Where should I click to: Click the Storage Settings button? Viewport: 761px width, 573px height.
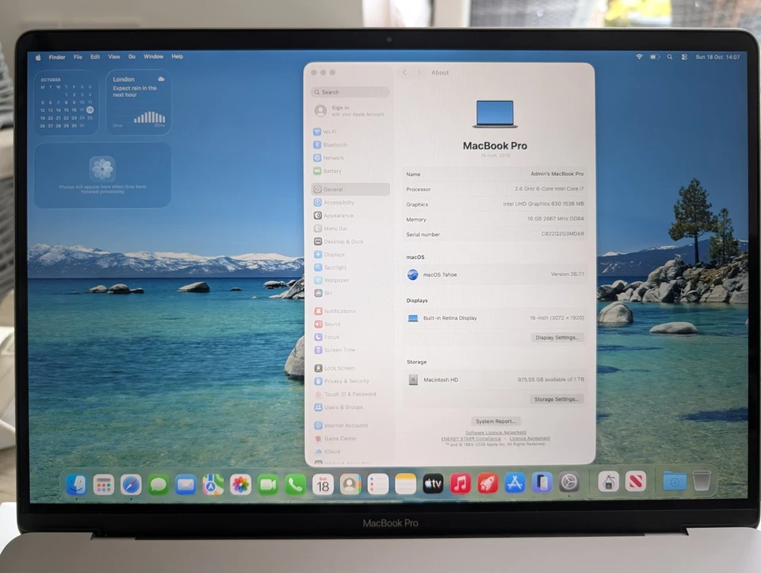556,399
